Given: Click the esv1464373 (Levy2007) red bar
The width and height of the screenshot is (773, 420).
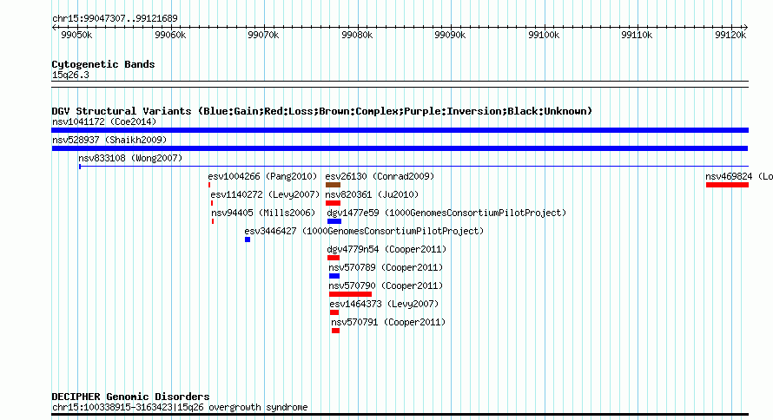Looking at the screenshot, I should pyautogui.click(x=334, y=312).
